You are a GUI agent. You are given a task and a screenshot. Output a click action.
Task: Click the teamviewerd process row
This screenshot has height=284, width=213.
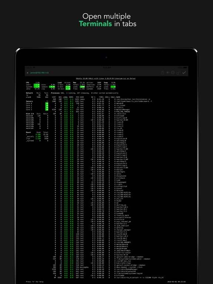102,101
